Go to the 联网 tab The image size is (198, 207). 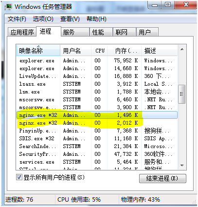click(125, 32)
